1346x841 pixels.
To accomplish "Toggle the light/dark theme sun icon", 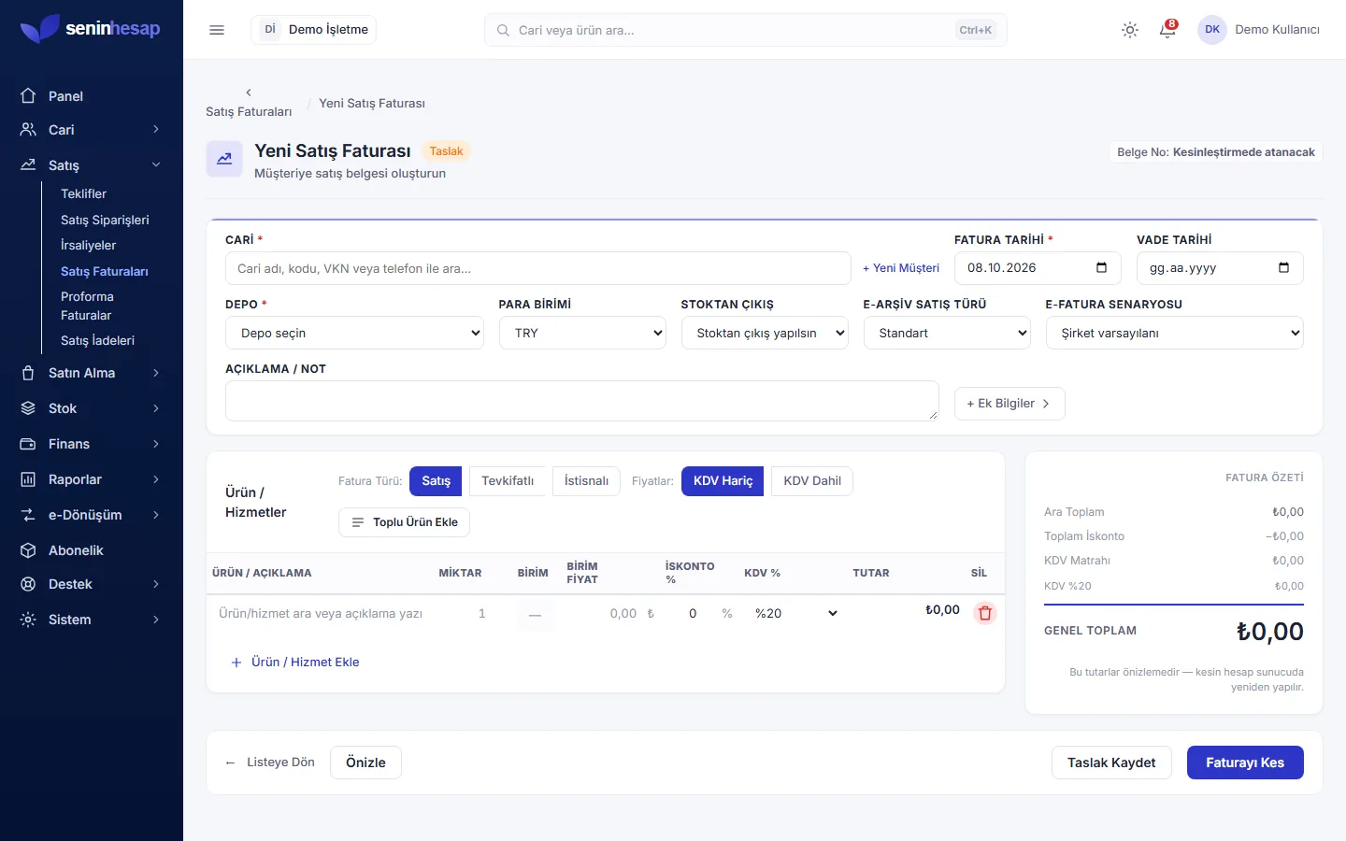I will (x=1130, y=30).
